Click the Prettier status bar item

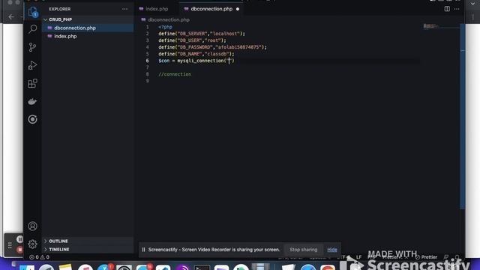click(427, 257)
